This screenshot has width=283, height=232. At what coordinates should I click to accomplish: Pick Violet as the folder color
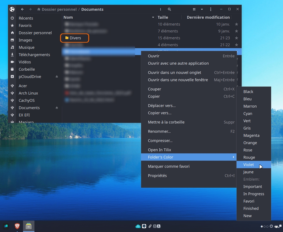click(x=249, y=165)
